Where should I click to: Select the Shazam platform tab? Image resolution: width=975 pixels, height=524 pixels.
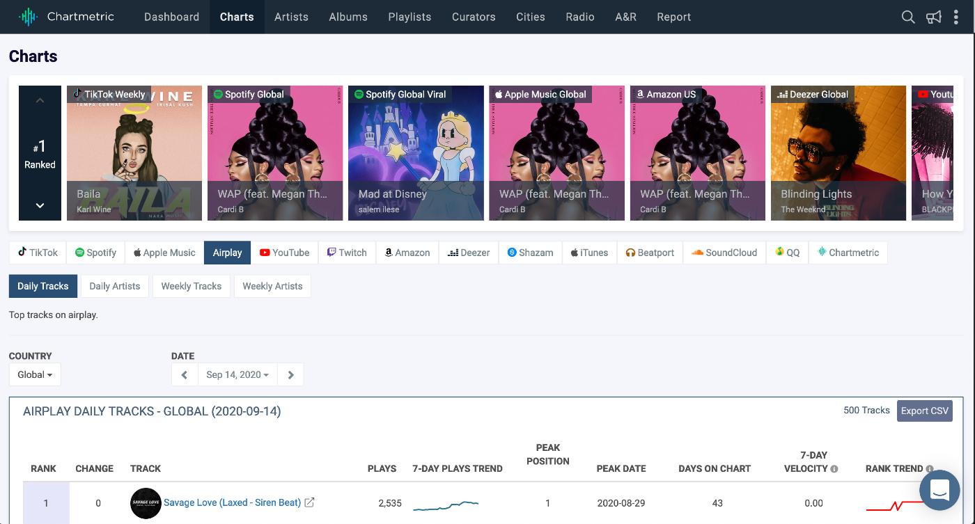pos(530,253)
